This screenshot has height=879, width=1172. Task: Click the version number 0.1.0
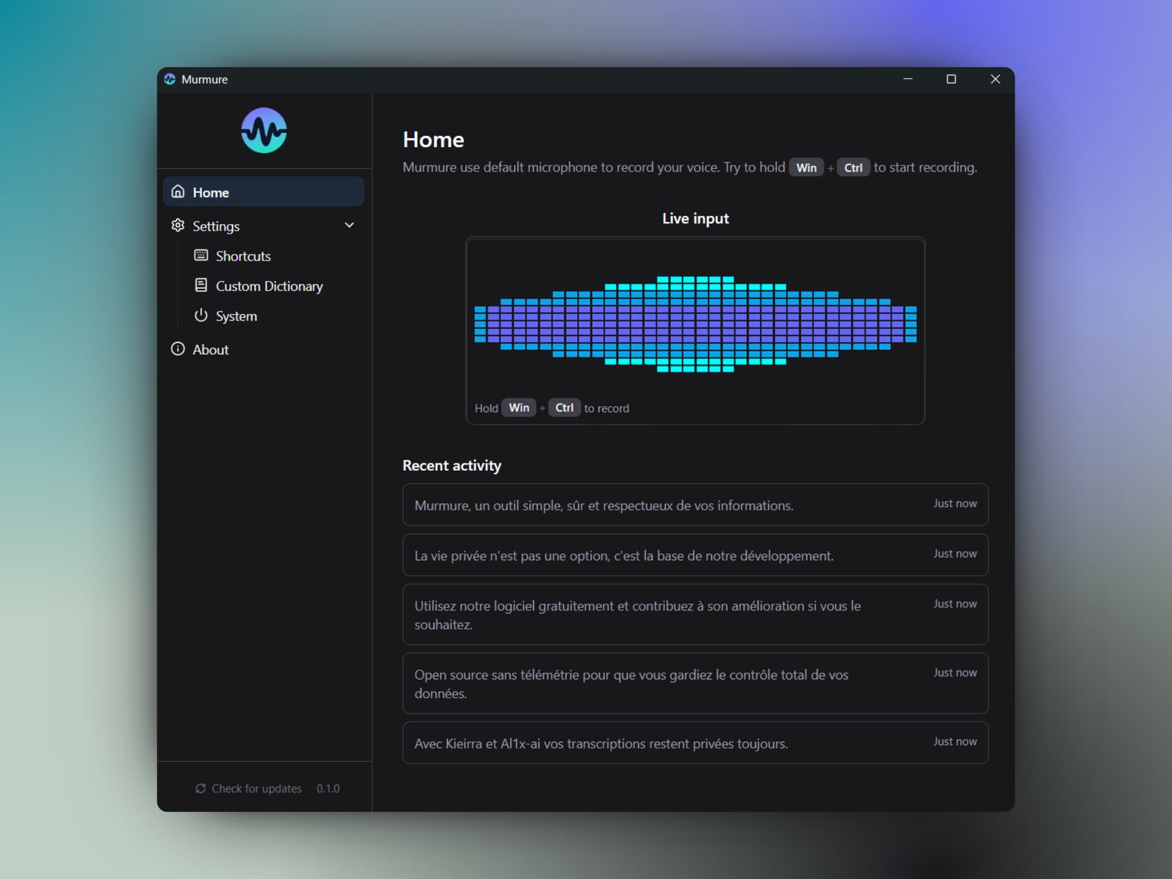coord(328,788)
